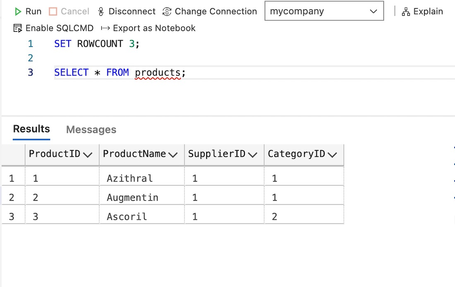Switch to the Messages tab

[91, 129]
